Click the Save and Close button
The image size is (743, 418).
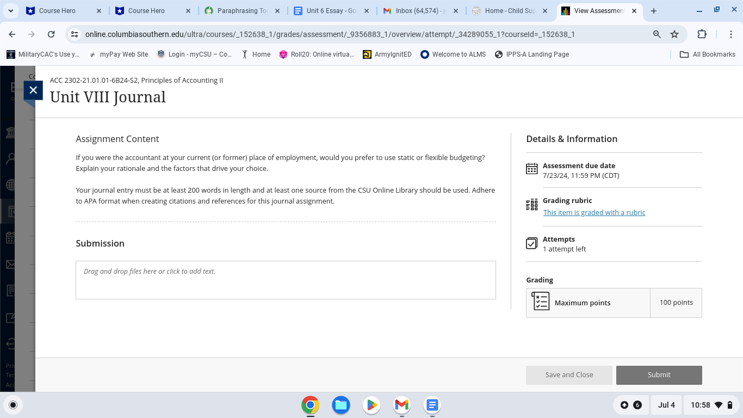(x=569, y=375)
